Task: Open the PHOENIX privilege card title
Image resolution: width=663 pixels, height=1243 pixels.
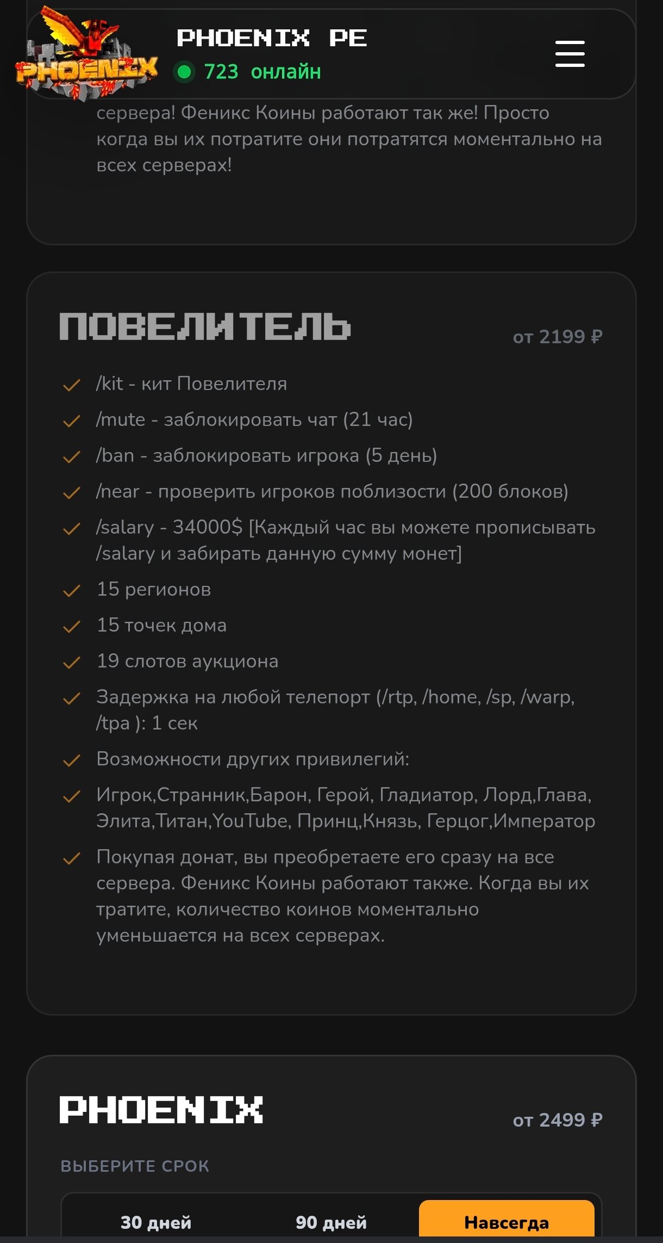Action: pyautogui.click(x=161, y=1110)
